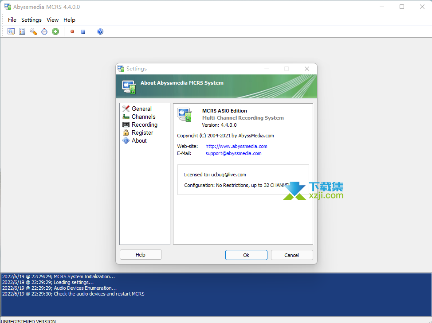This screenshot has width=432, height=323.
Task: Click the MCRS ASIO Edition product icon
Action: tap(185, 115)
